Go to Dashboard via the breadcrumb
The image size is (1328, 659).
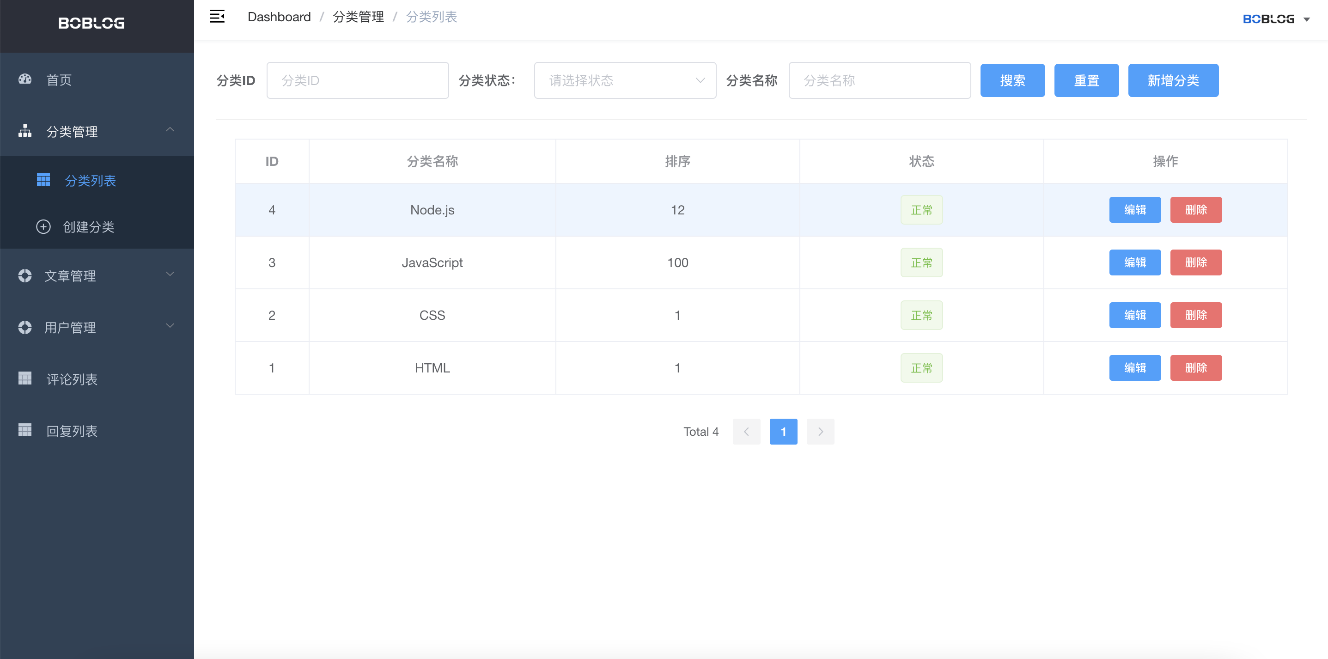pyautogui.click(x=279, y=17)
